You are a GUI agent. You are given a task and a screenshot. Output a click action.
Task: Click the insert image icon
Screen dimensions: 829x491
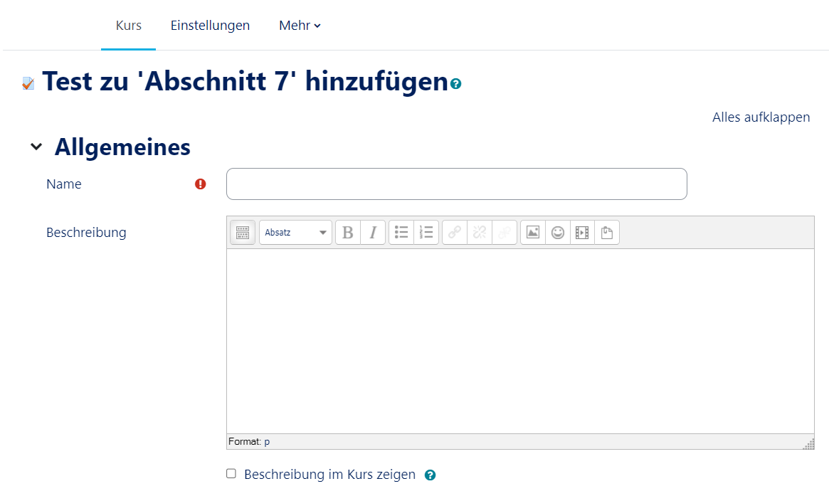(x=533, y=233)
